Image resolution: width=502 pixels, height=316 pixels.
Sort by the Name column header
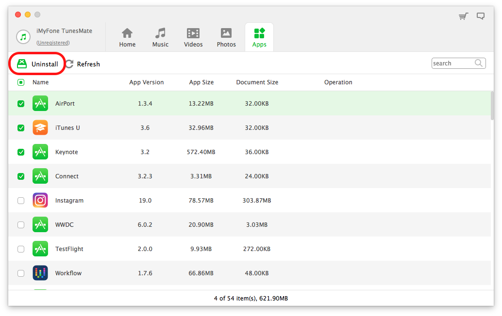point(41,82)
